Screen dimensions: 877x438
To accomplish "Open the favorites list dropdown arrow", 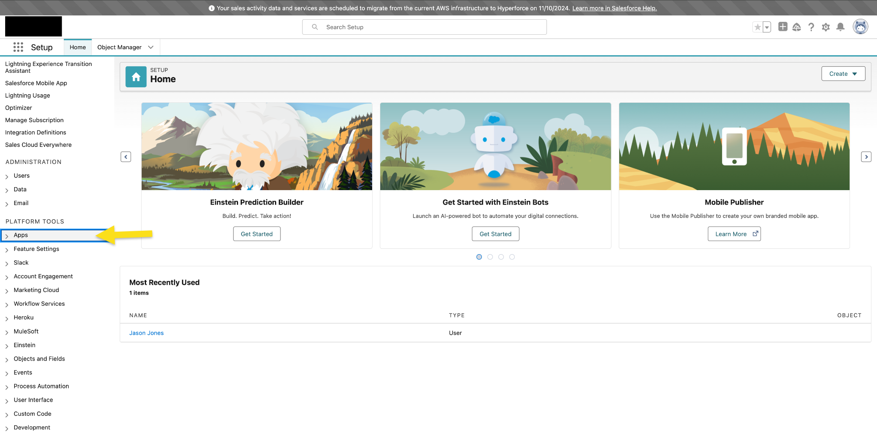I will 767,27.
